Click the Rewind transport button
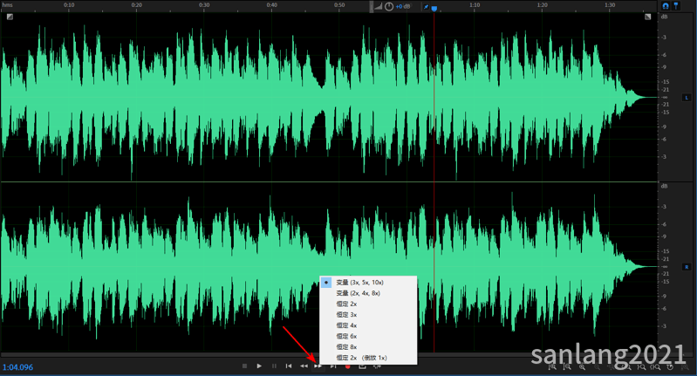This screenshot has height=376, width=697. [304, 366]
